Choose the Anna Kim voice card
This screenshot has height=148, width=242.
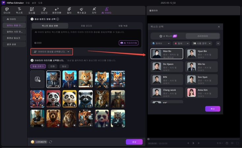click(201, 92)
